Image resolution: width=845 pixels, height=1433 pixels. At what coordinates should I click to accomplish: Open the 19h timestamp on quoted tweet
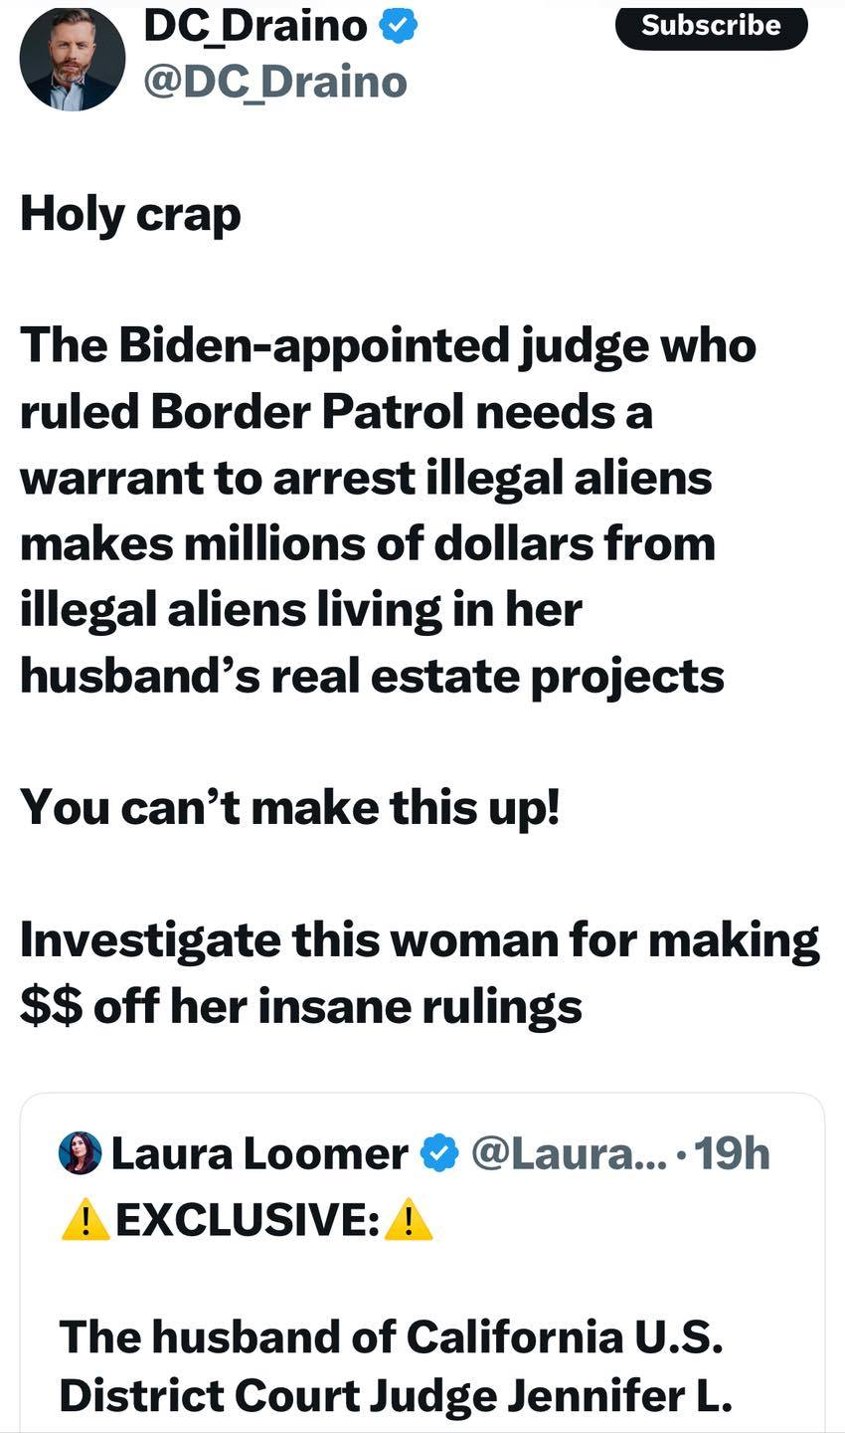[731, 1153]
